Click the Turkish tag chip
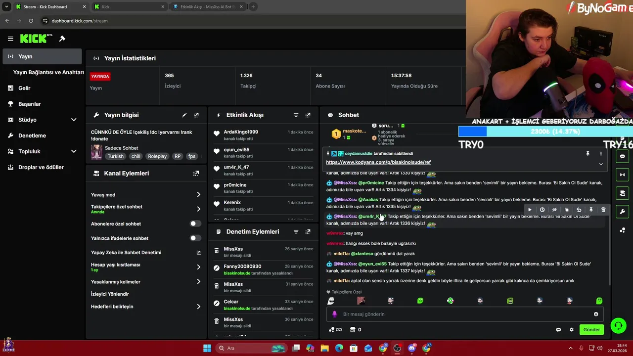633x356 pixels. (x=116, y=156)
